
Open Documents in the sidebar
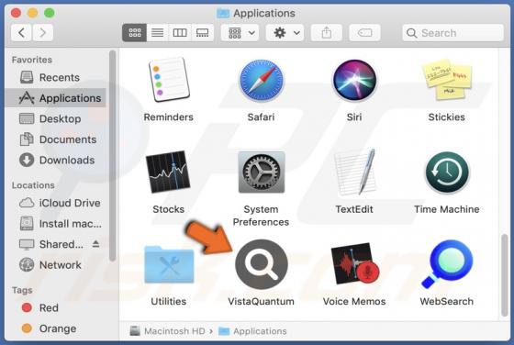click(56, 139)
